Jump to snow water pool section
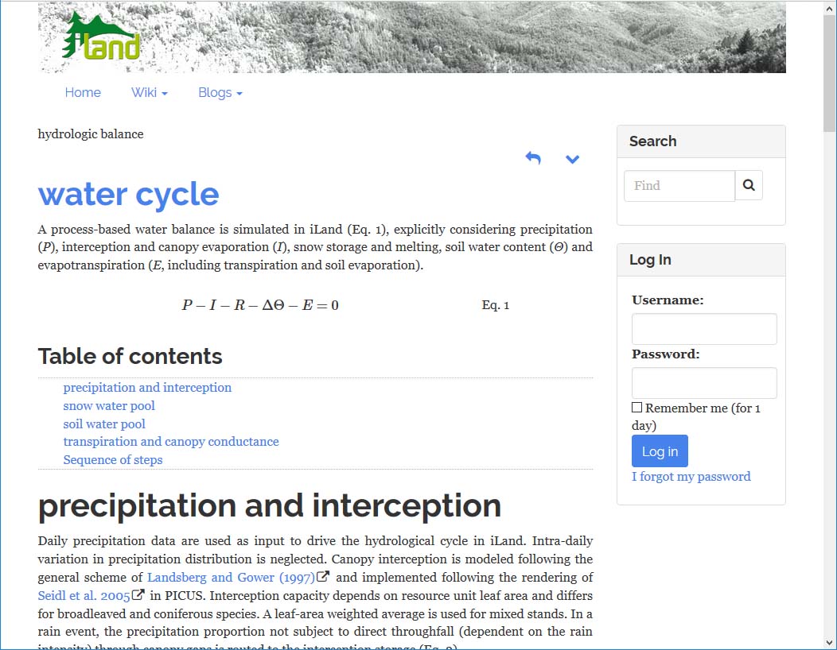 109,406
